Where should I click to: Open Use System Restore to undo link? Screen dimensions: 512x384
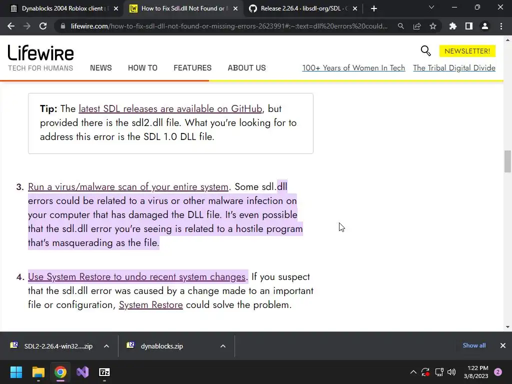click(137, 277)
